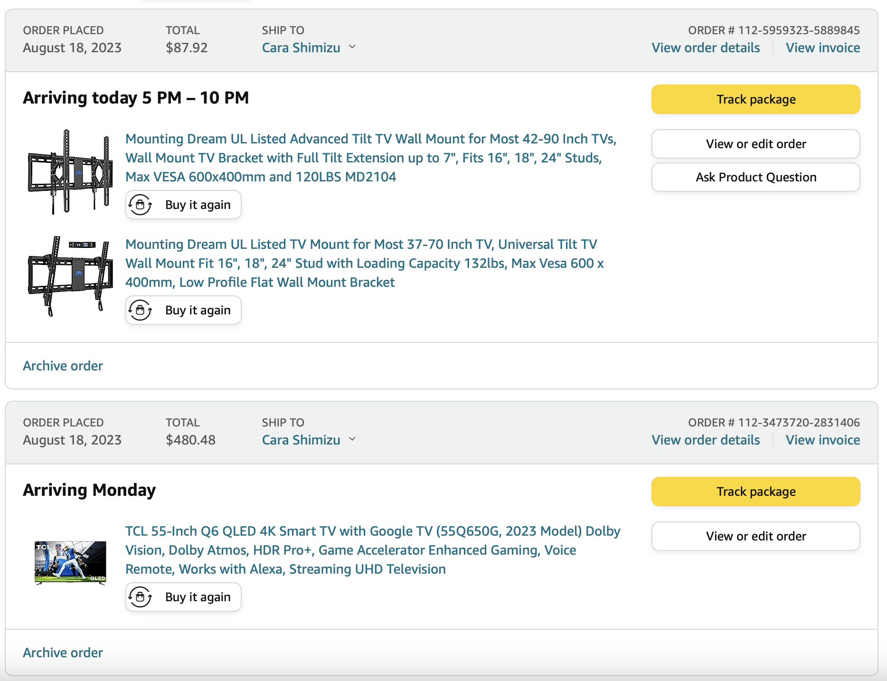The width and height of the screenshot is (887, 681).
Task: View order details for order 112-5959323-5889845
Action: coord(706,47)
